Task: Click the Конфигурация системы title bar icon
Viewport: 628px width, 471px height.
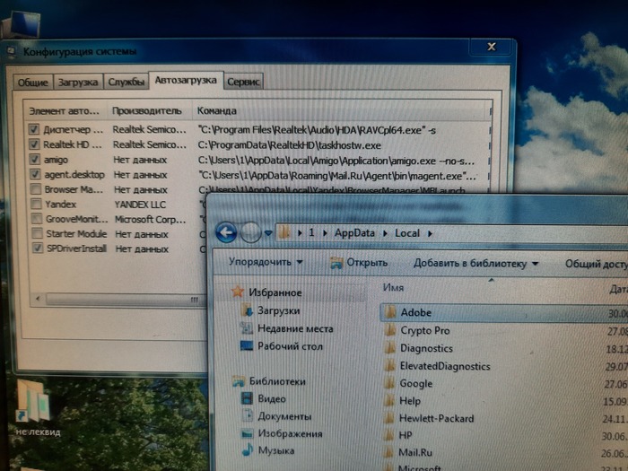Action: (x=11, y=51)
